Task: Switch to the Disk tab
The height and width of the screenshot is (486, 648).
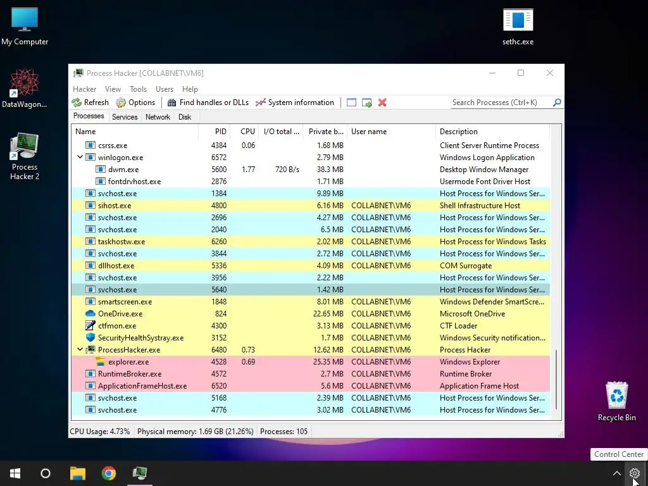Action: (185, 117)
